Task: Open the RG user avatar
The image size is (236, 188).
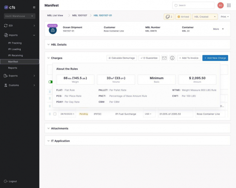Action: click(220, 5)
